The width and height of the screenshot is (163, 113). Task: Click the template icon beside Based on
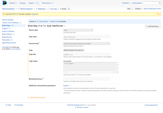point(37,21)
